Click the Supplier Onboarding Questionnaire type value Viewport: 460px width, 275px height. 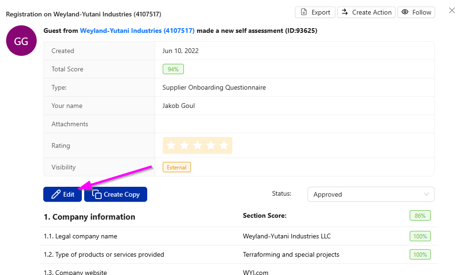(x=214, y=87)
